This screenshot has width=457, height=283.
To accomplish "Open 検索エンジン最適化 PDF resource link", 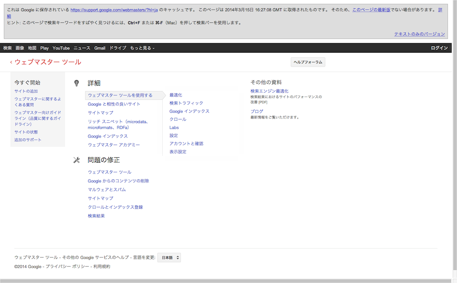I will [269, 91].
